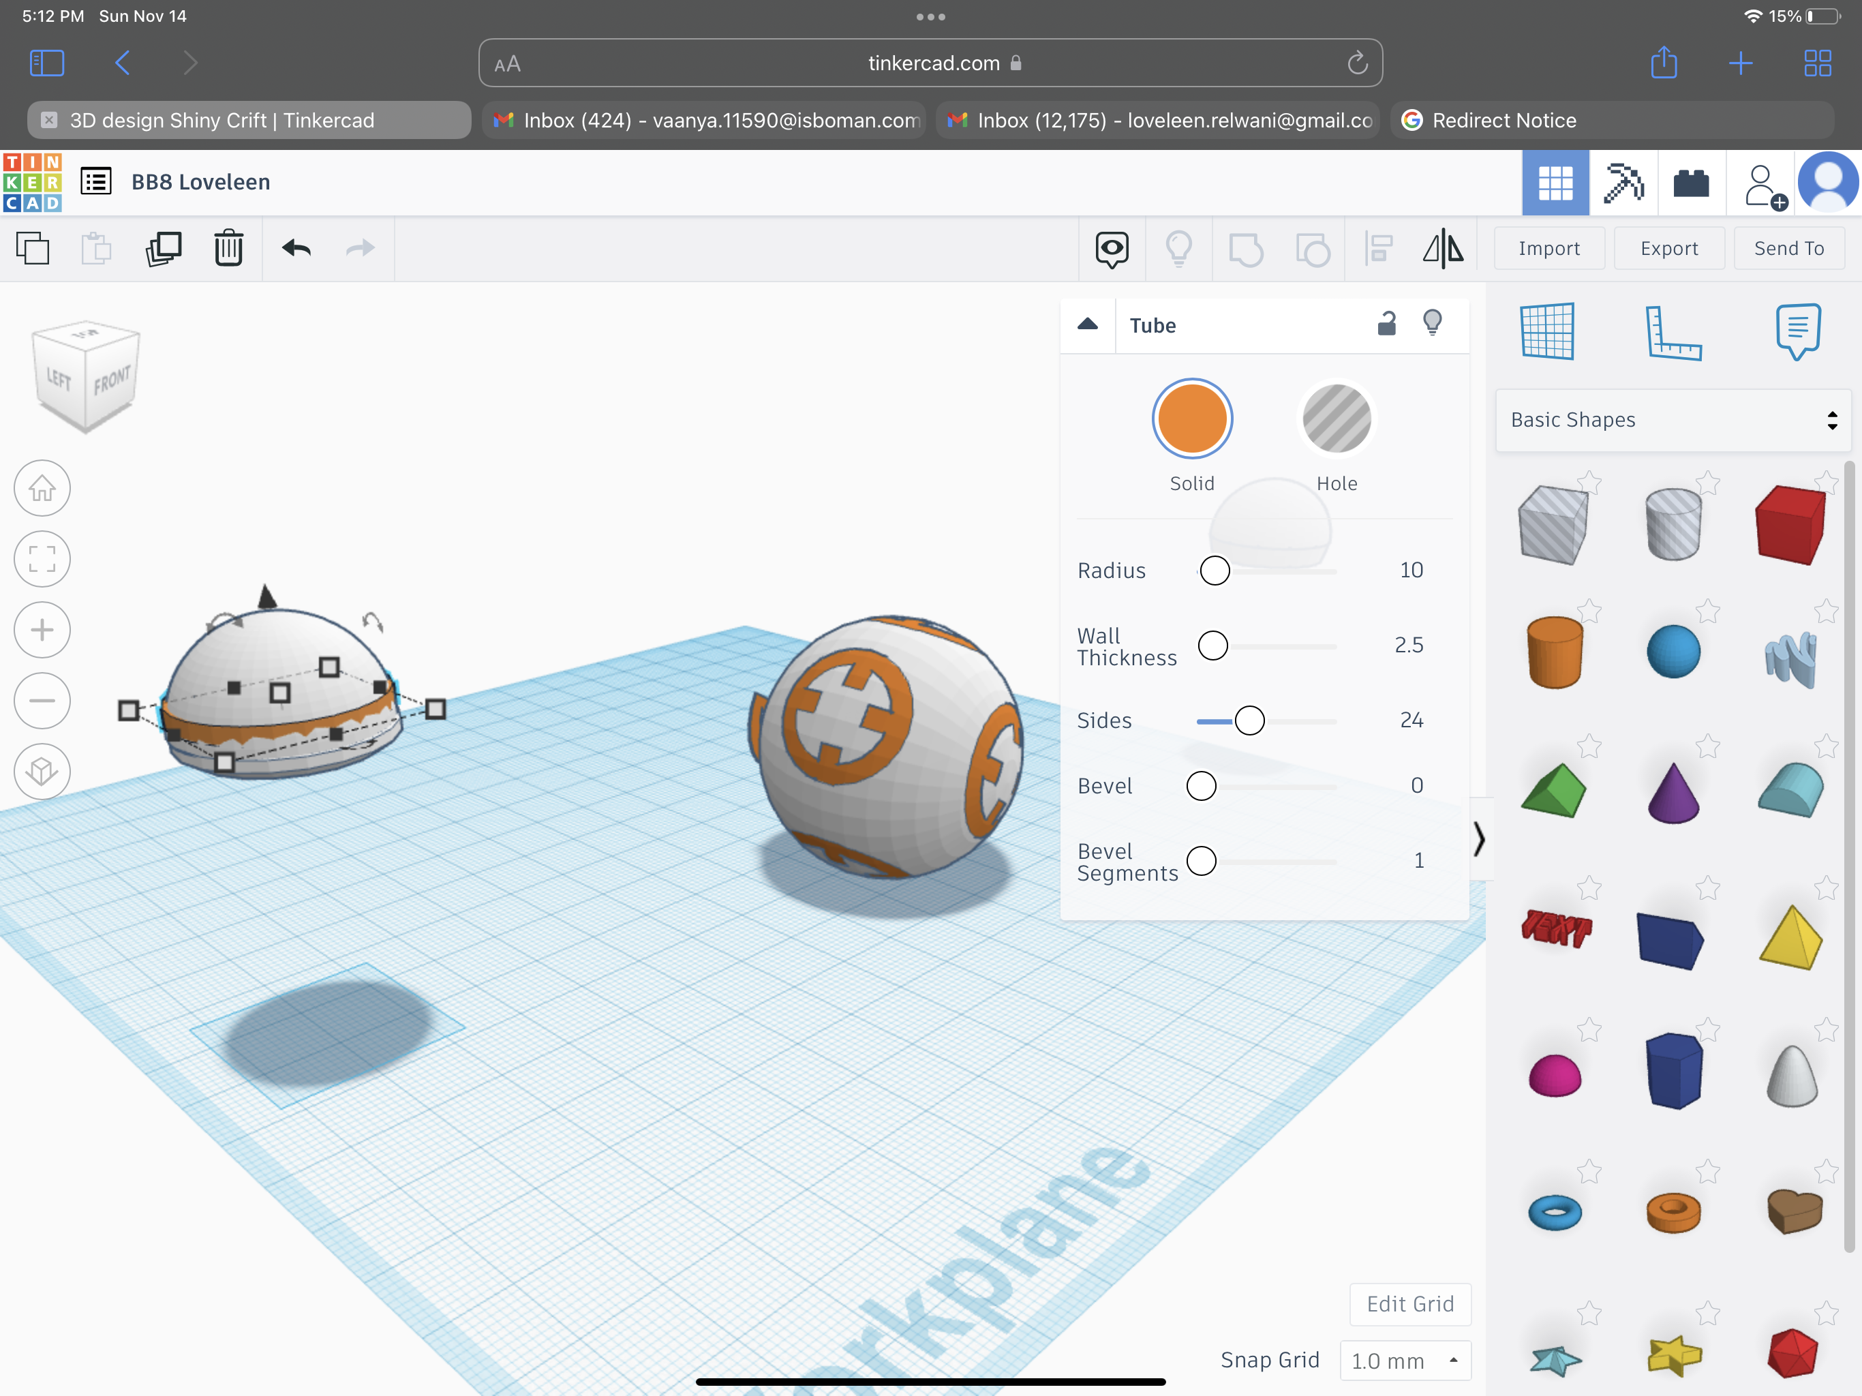Select the purple Cone shape
The image size is (1862, 1396).
click(x=1673, y=793)
